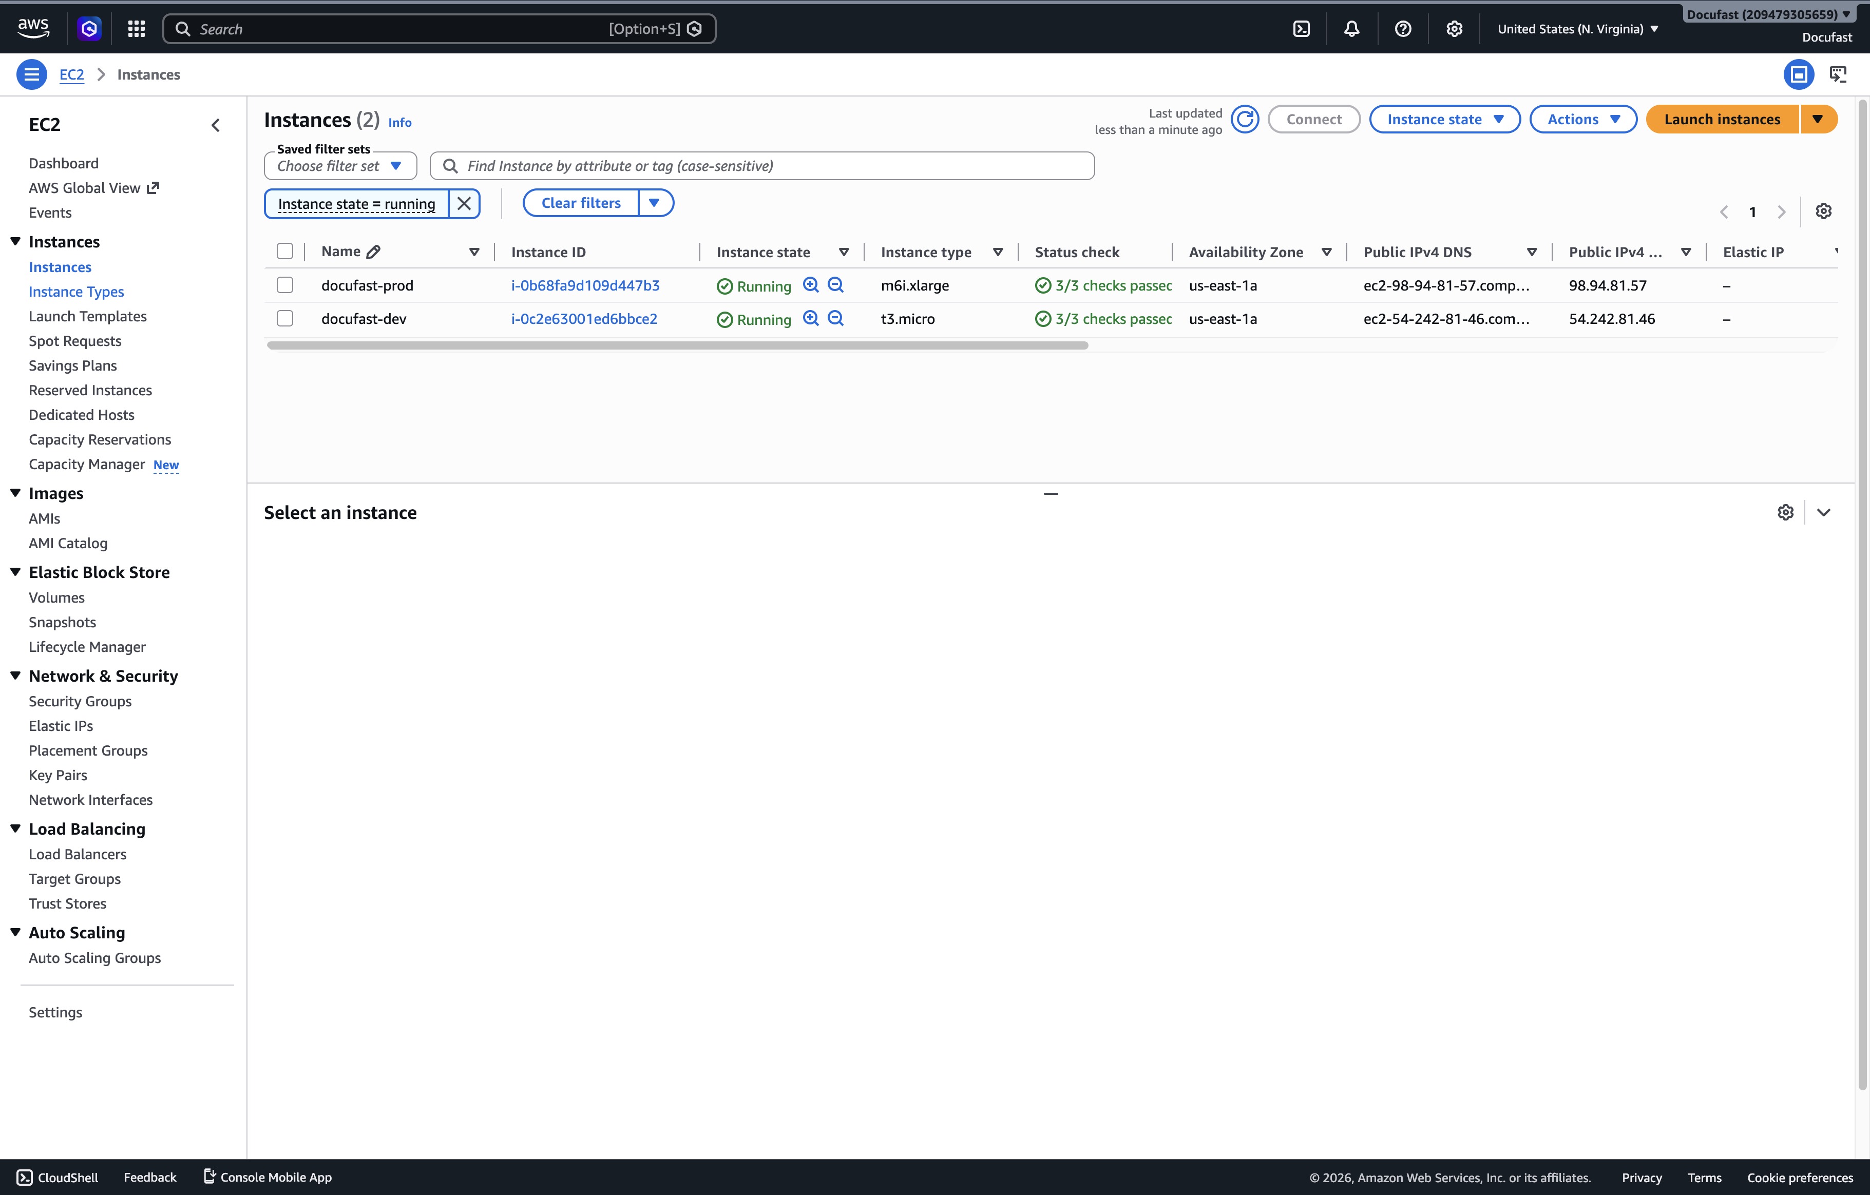Open Dashboard in the EC2 sidebar
The image size is (1870, 1195).
pos(64,163)
